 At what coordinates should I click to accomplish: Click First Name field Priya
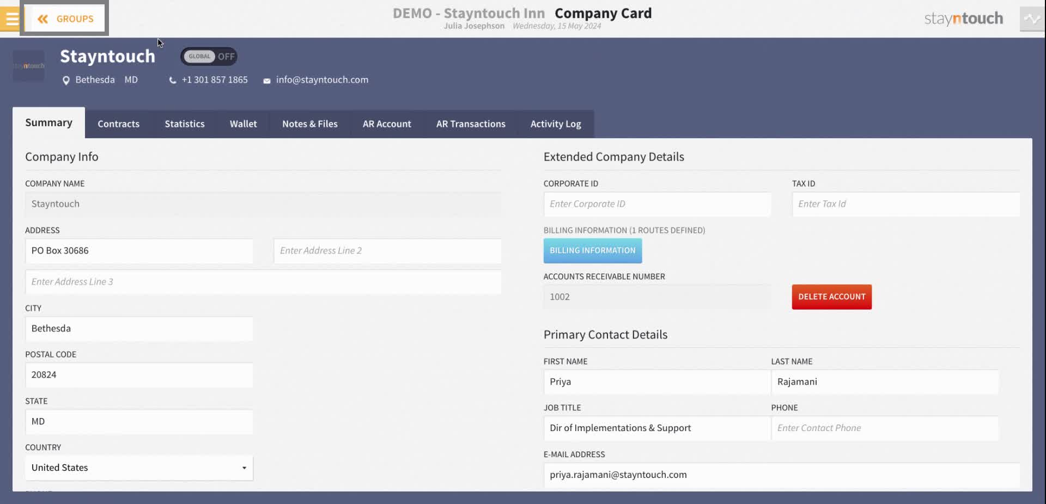[x=657, y=382]
